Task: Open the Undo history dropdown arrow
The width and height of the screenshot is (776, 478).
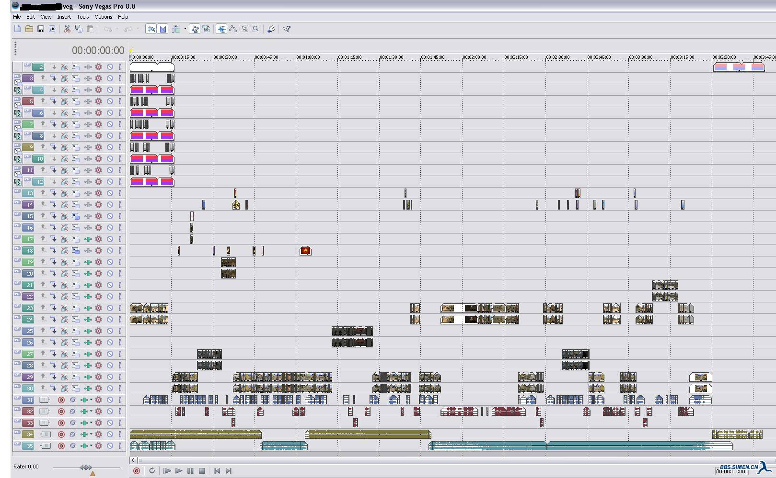Action: [117, 29]
